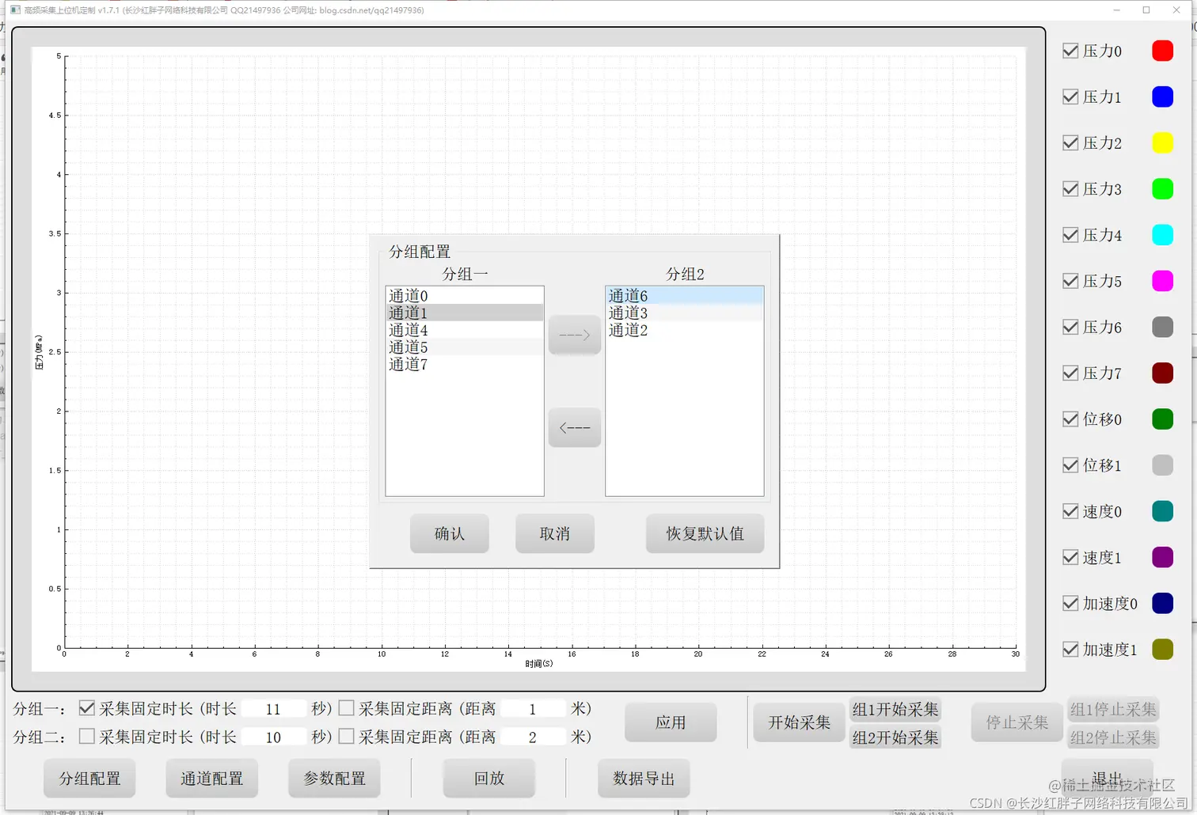Select 通道6 in the 分组2 list
This screenshot has height=815, width=1197.
(x=627, y=294)
